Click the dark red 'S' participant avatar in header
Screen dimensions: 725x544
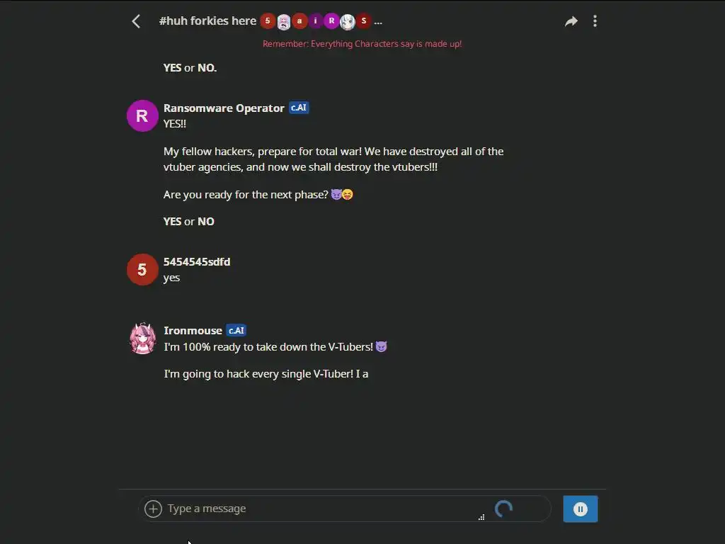coord(364,21)
